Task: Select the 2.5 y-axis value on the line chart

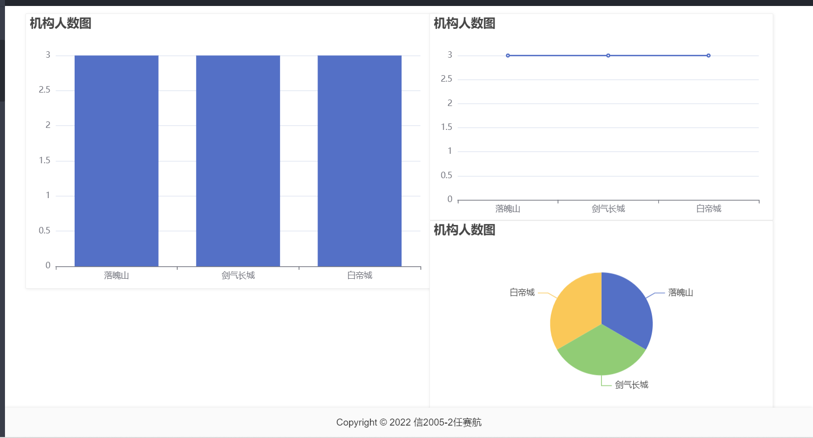Action: point(446,79)
